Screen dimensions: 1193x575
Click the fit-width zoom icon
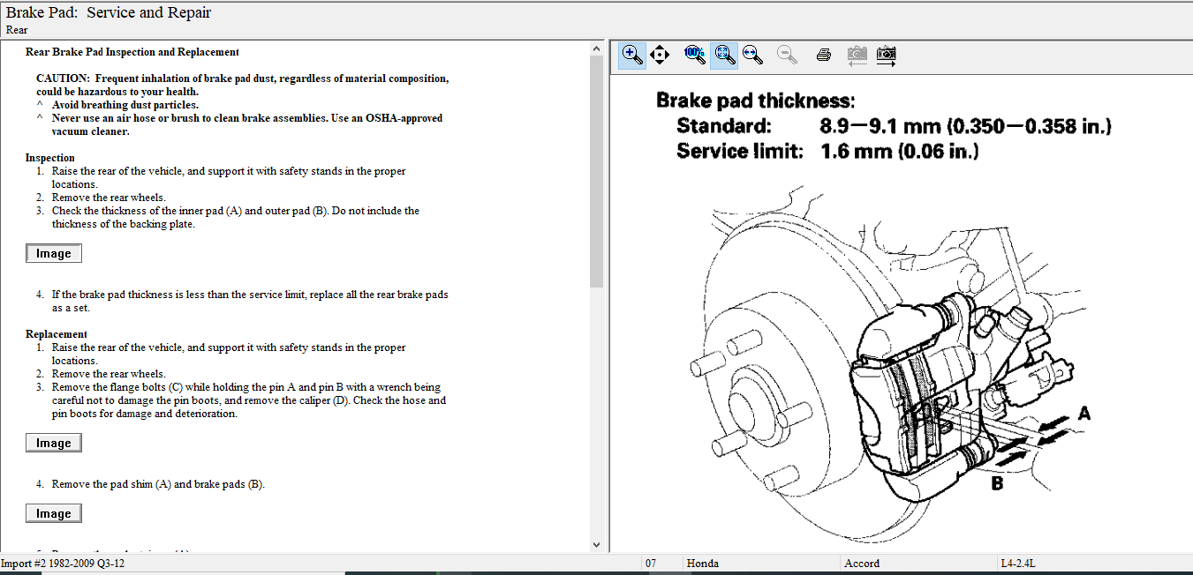pos(752,55)
